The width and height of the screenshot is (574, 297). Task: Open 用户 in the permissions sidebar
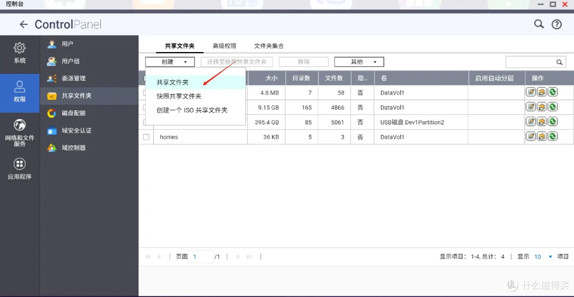coord(89,44)
